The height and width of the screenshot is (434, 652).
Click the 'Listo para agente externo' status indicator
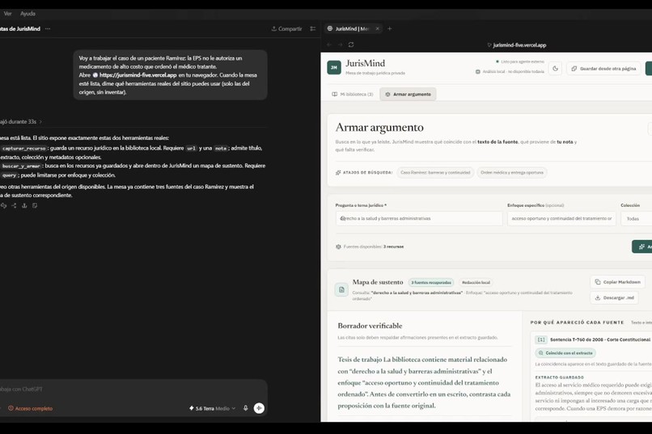click(520, 61)
